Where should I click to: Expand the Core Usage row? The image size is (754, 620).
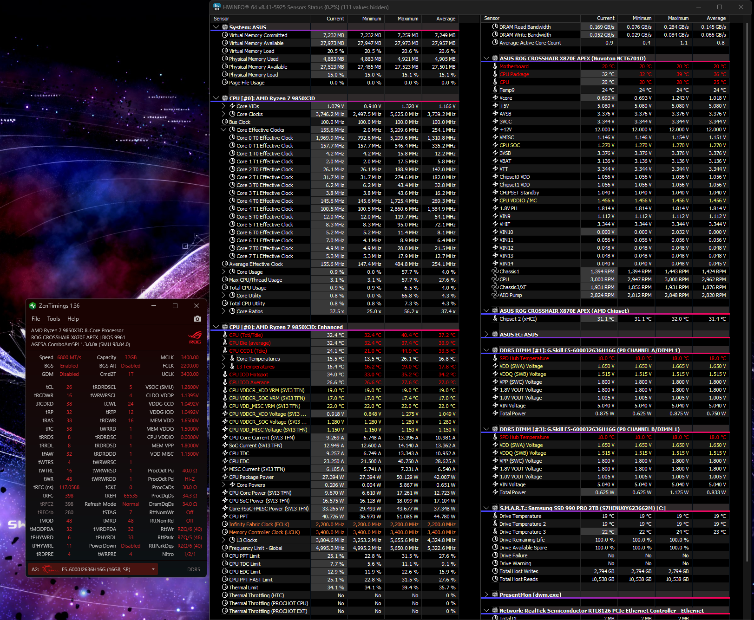tap(223, 272)
